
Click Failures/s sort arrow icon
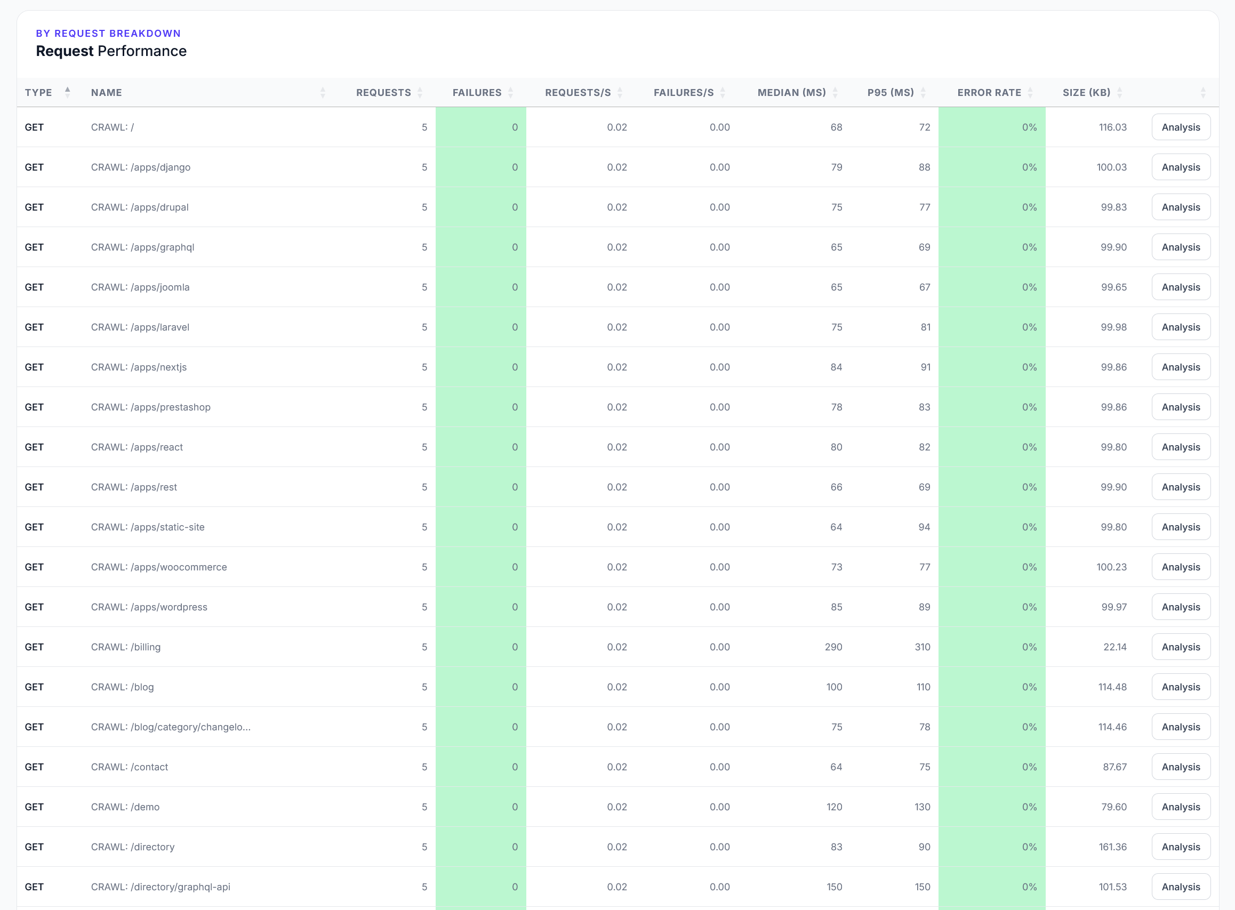(723, 93)
